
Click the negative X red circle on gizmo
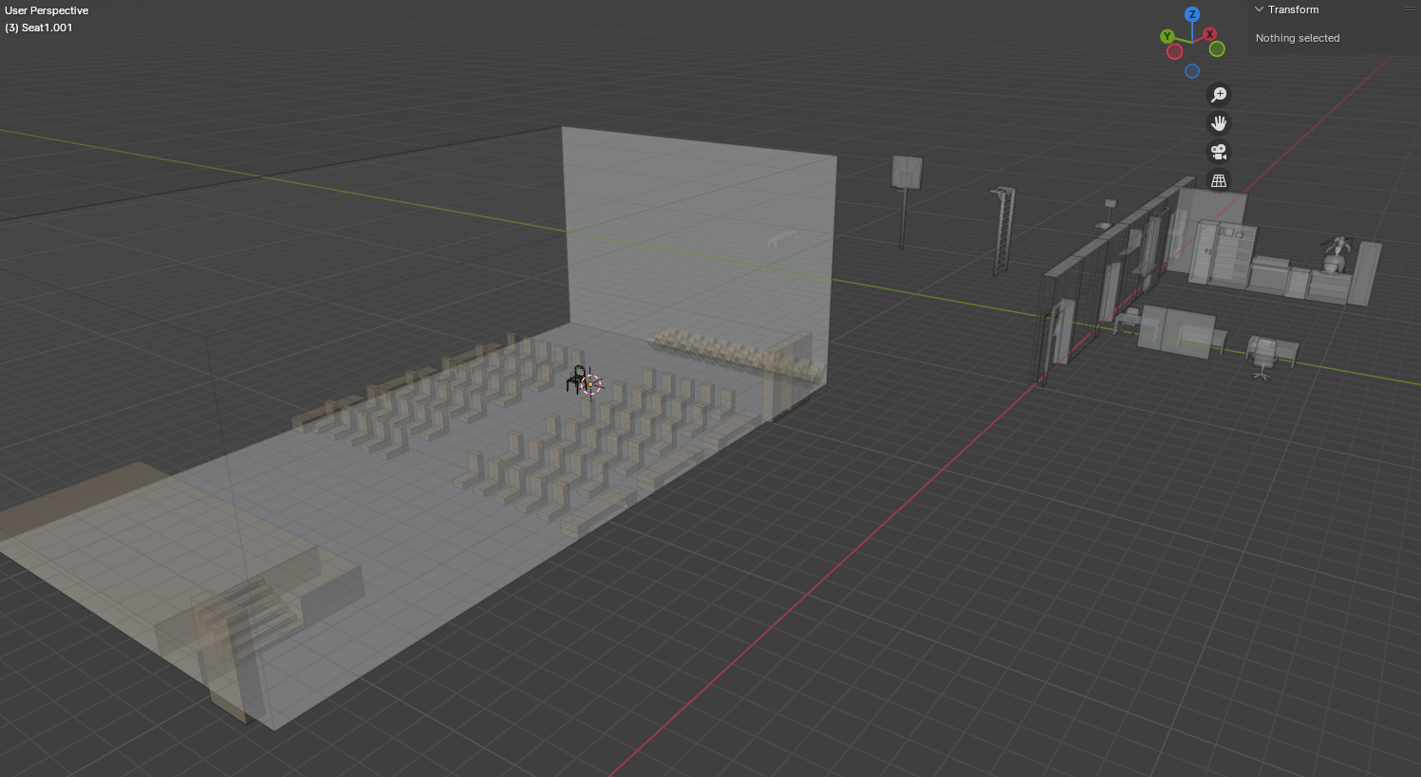[1175, 51]
